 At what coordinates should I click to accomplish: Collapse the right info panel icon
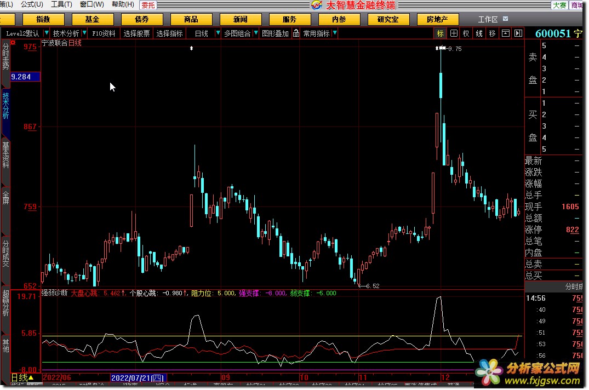pos(518,33)
